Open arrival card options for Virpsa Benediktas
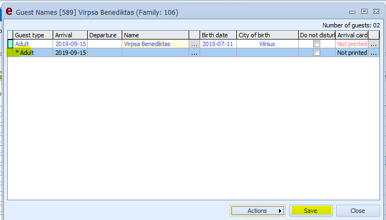The height and width of the screenshot is (220, 386). pos(373,44)
